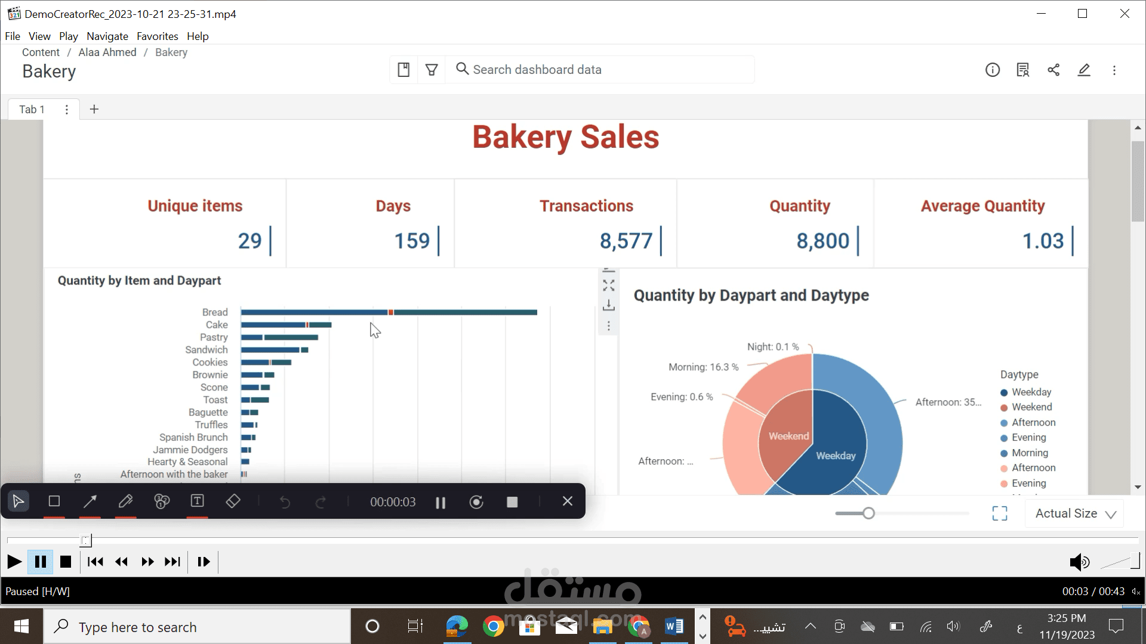This screenshot has width=1146, height=644.
Task: Open the Windows Start menu
Action: click(x=21, y=626)
